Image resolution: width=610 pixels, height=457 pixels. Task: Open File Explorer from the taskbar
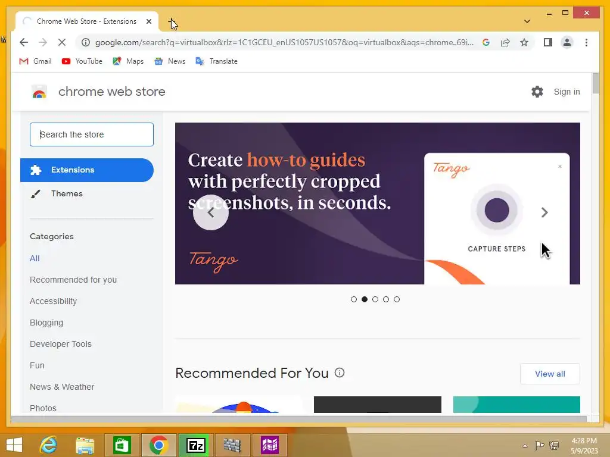pos(85,445)
